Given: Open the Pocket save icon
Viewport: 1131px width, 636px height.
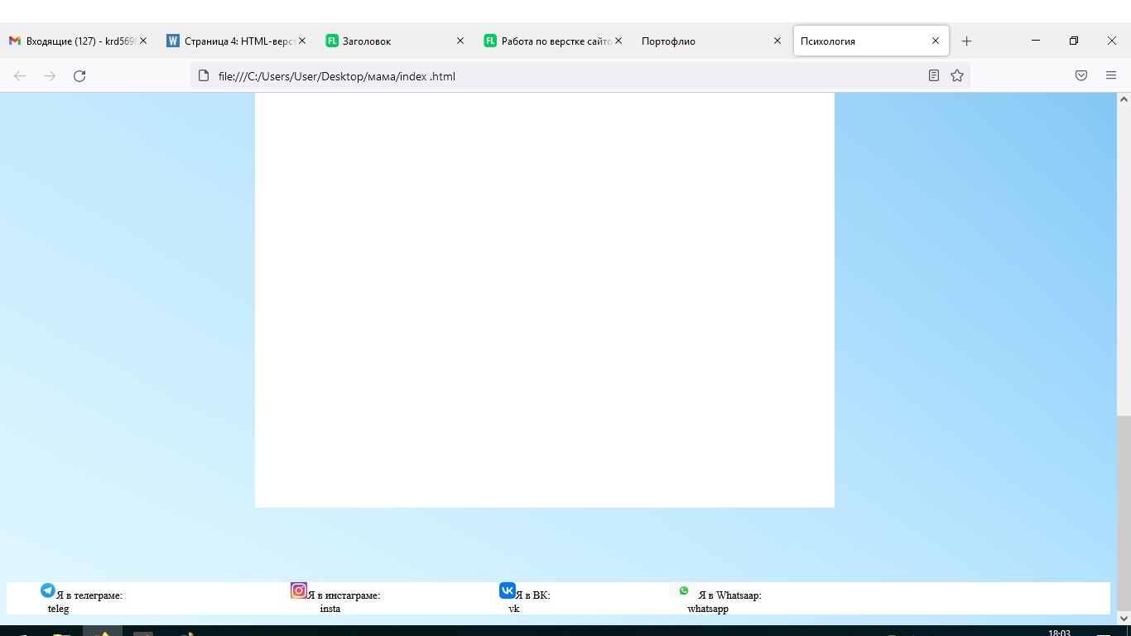Looking at the screenshot, I should click(1081, 76).
